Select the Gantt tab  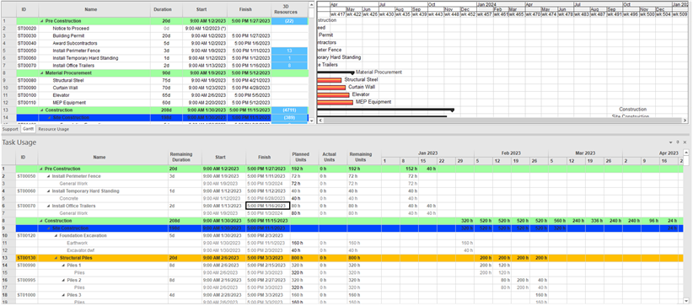(x=29, y=129)
